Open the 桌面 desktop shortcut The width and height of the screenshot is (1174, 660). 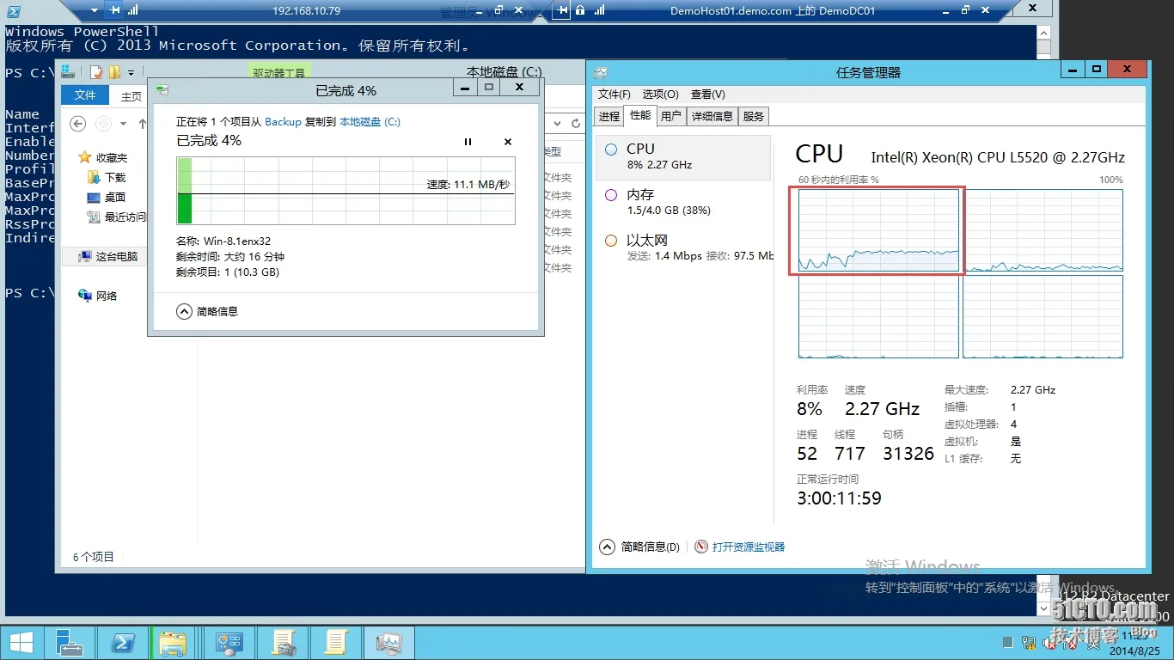point(107,197)
